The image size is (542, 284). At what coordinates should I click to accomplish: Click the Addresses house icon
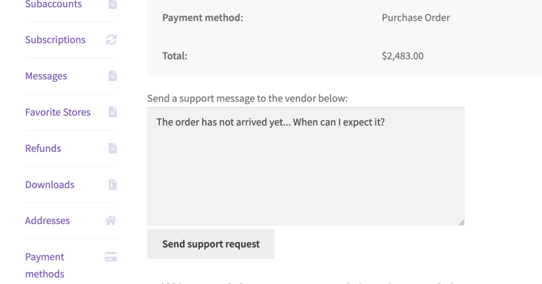(111, 221)
